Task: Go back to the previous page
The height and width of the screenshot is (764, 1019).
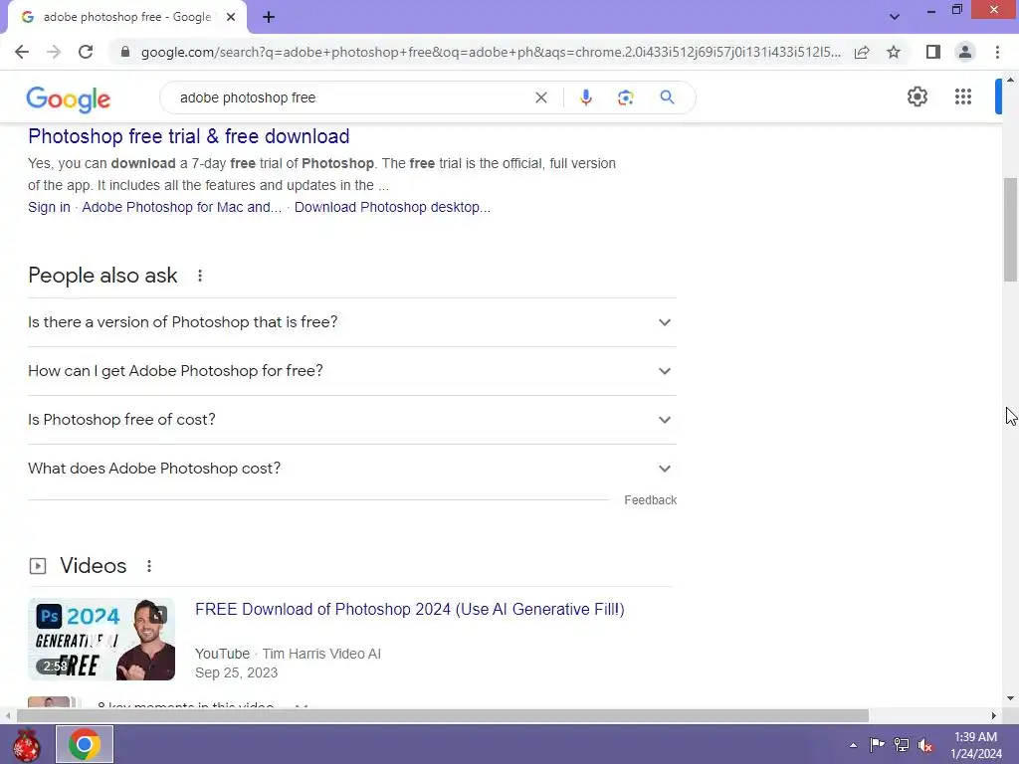Action: (x=22, y=52)
